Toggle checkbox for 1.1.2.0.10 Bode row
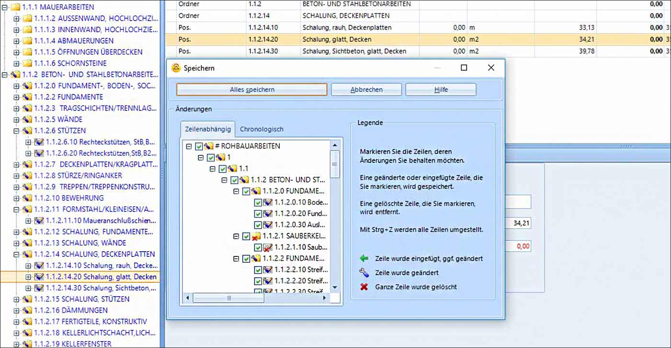 point(258,202)
